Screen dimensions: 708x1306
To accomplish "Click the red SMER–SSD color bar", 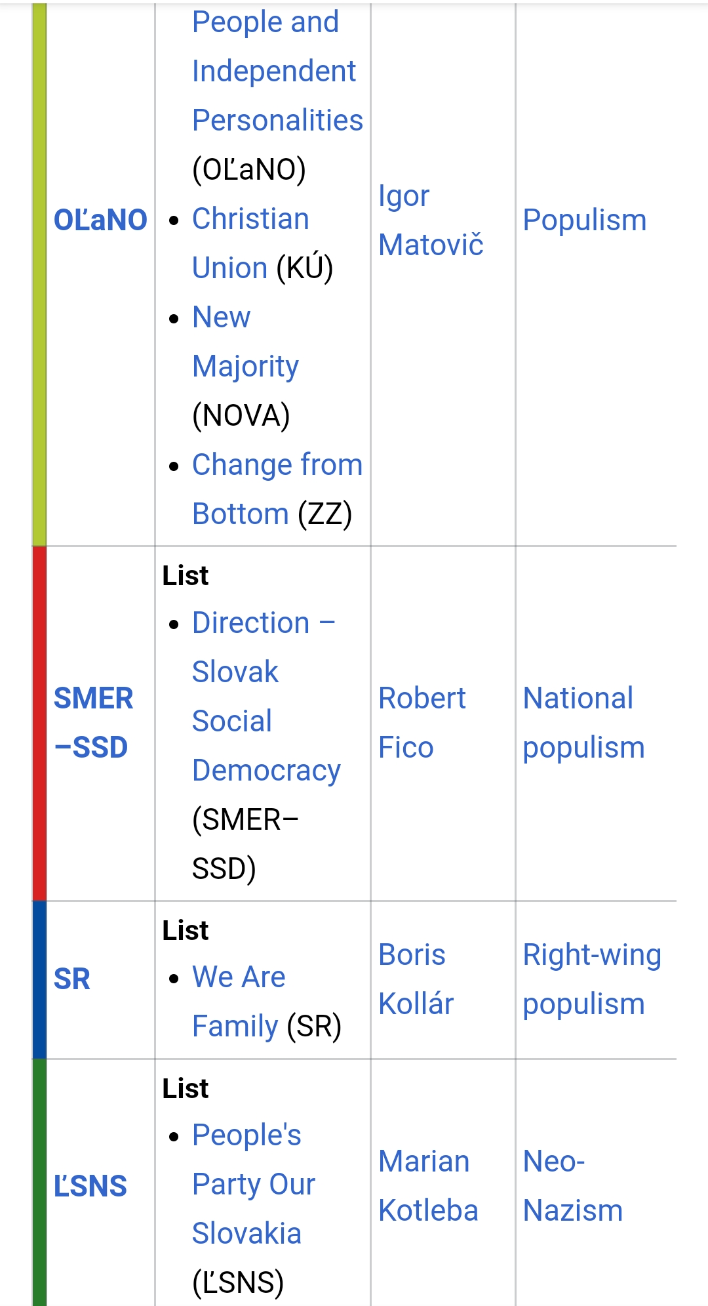I will pyautogui.click(x=39, y=724).
